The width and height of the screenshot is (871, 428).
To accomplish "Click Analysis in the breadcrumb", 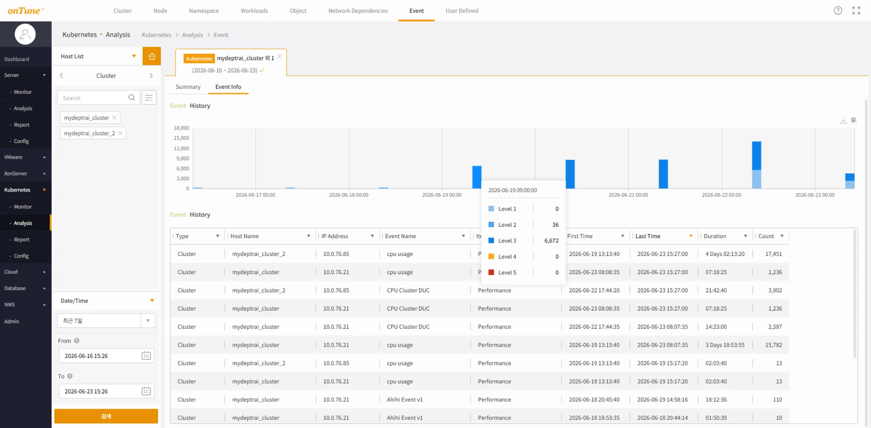I will tap(192, 35).
